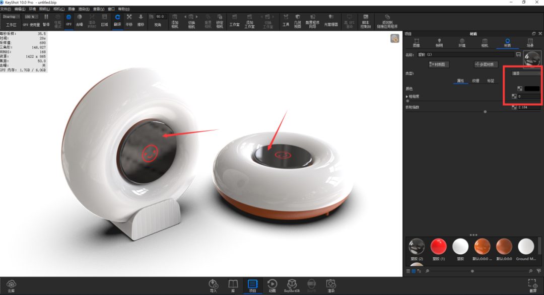Open the Import (导入) icon in the bottom bar
The width and height of the screenshot is (544, 295).
214,286
